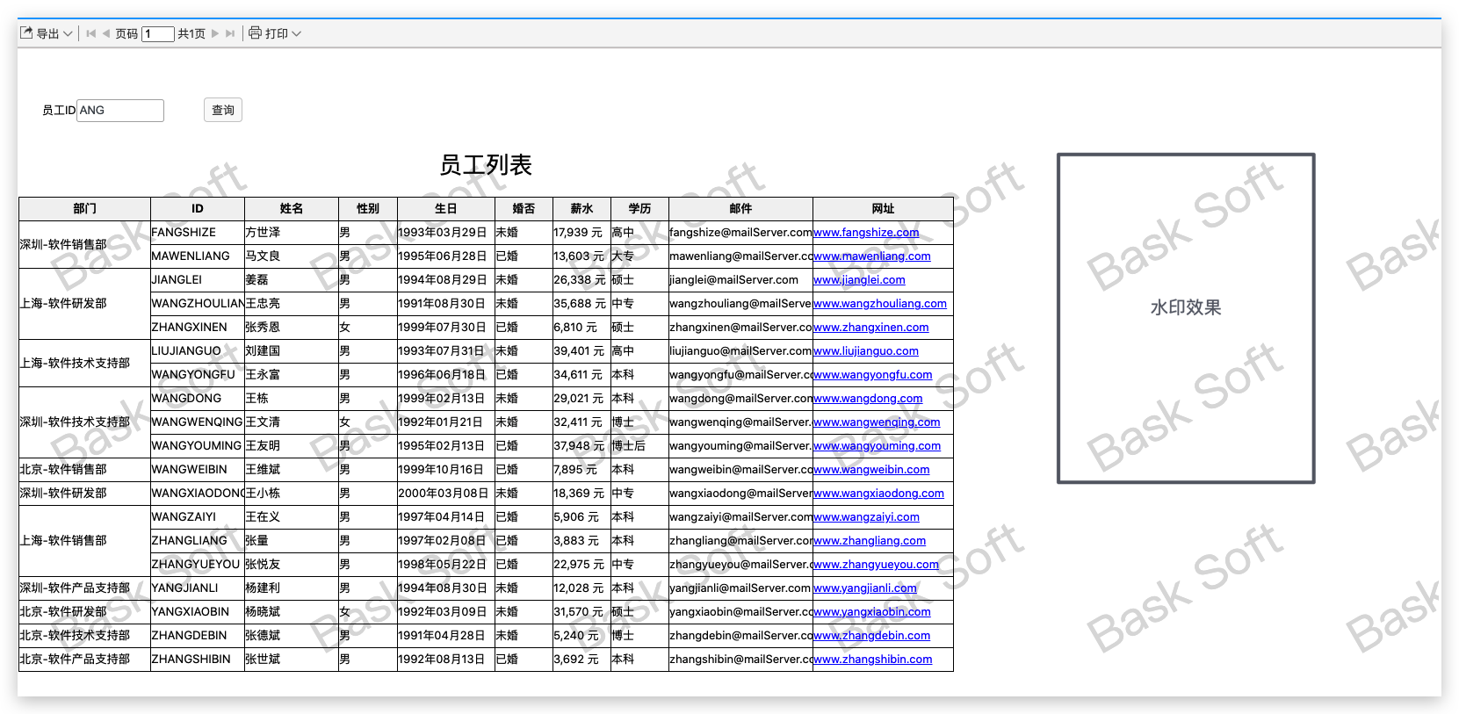Open link www.liujianguo.com
1459x714 pixels.
866,351
